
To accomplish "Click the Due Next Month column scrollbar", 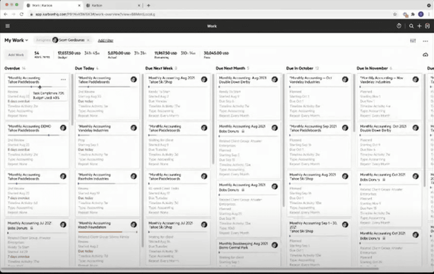I will click(x=283, y=140).
